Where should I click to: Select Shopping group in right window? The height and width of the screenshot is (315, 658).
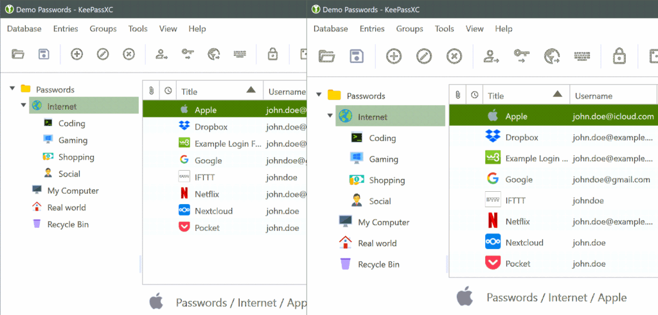click(x=387, y=180)
